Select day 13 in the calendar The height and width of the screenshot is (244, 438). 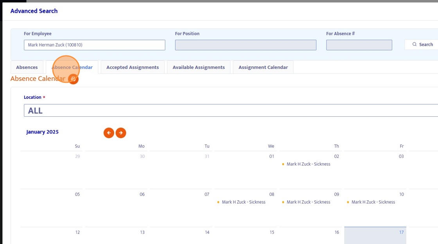(142, 232)
